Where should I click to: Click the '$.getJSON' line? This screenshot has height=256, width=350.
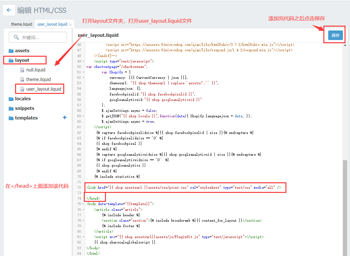[x=176, y=116]
